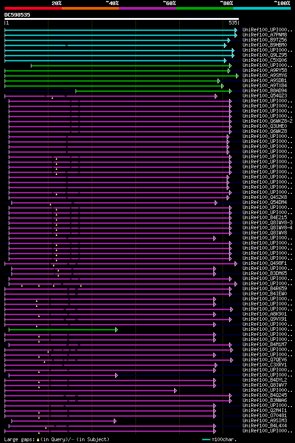Select the UniRef100_Q498F1 label
This screenshot has height=443, width=295.
click(265, 263)
